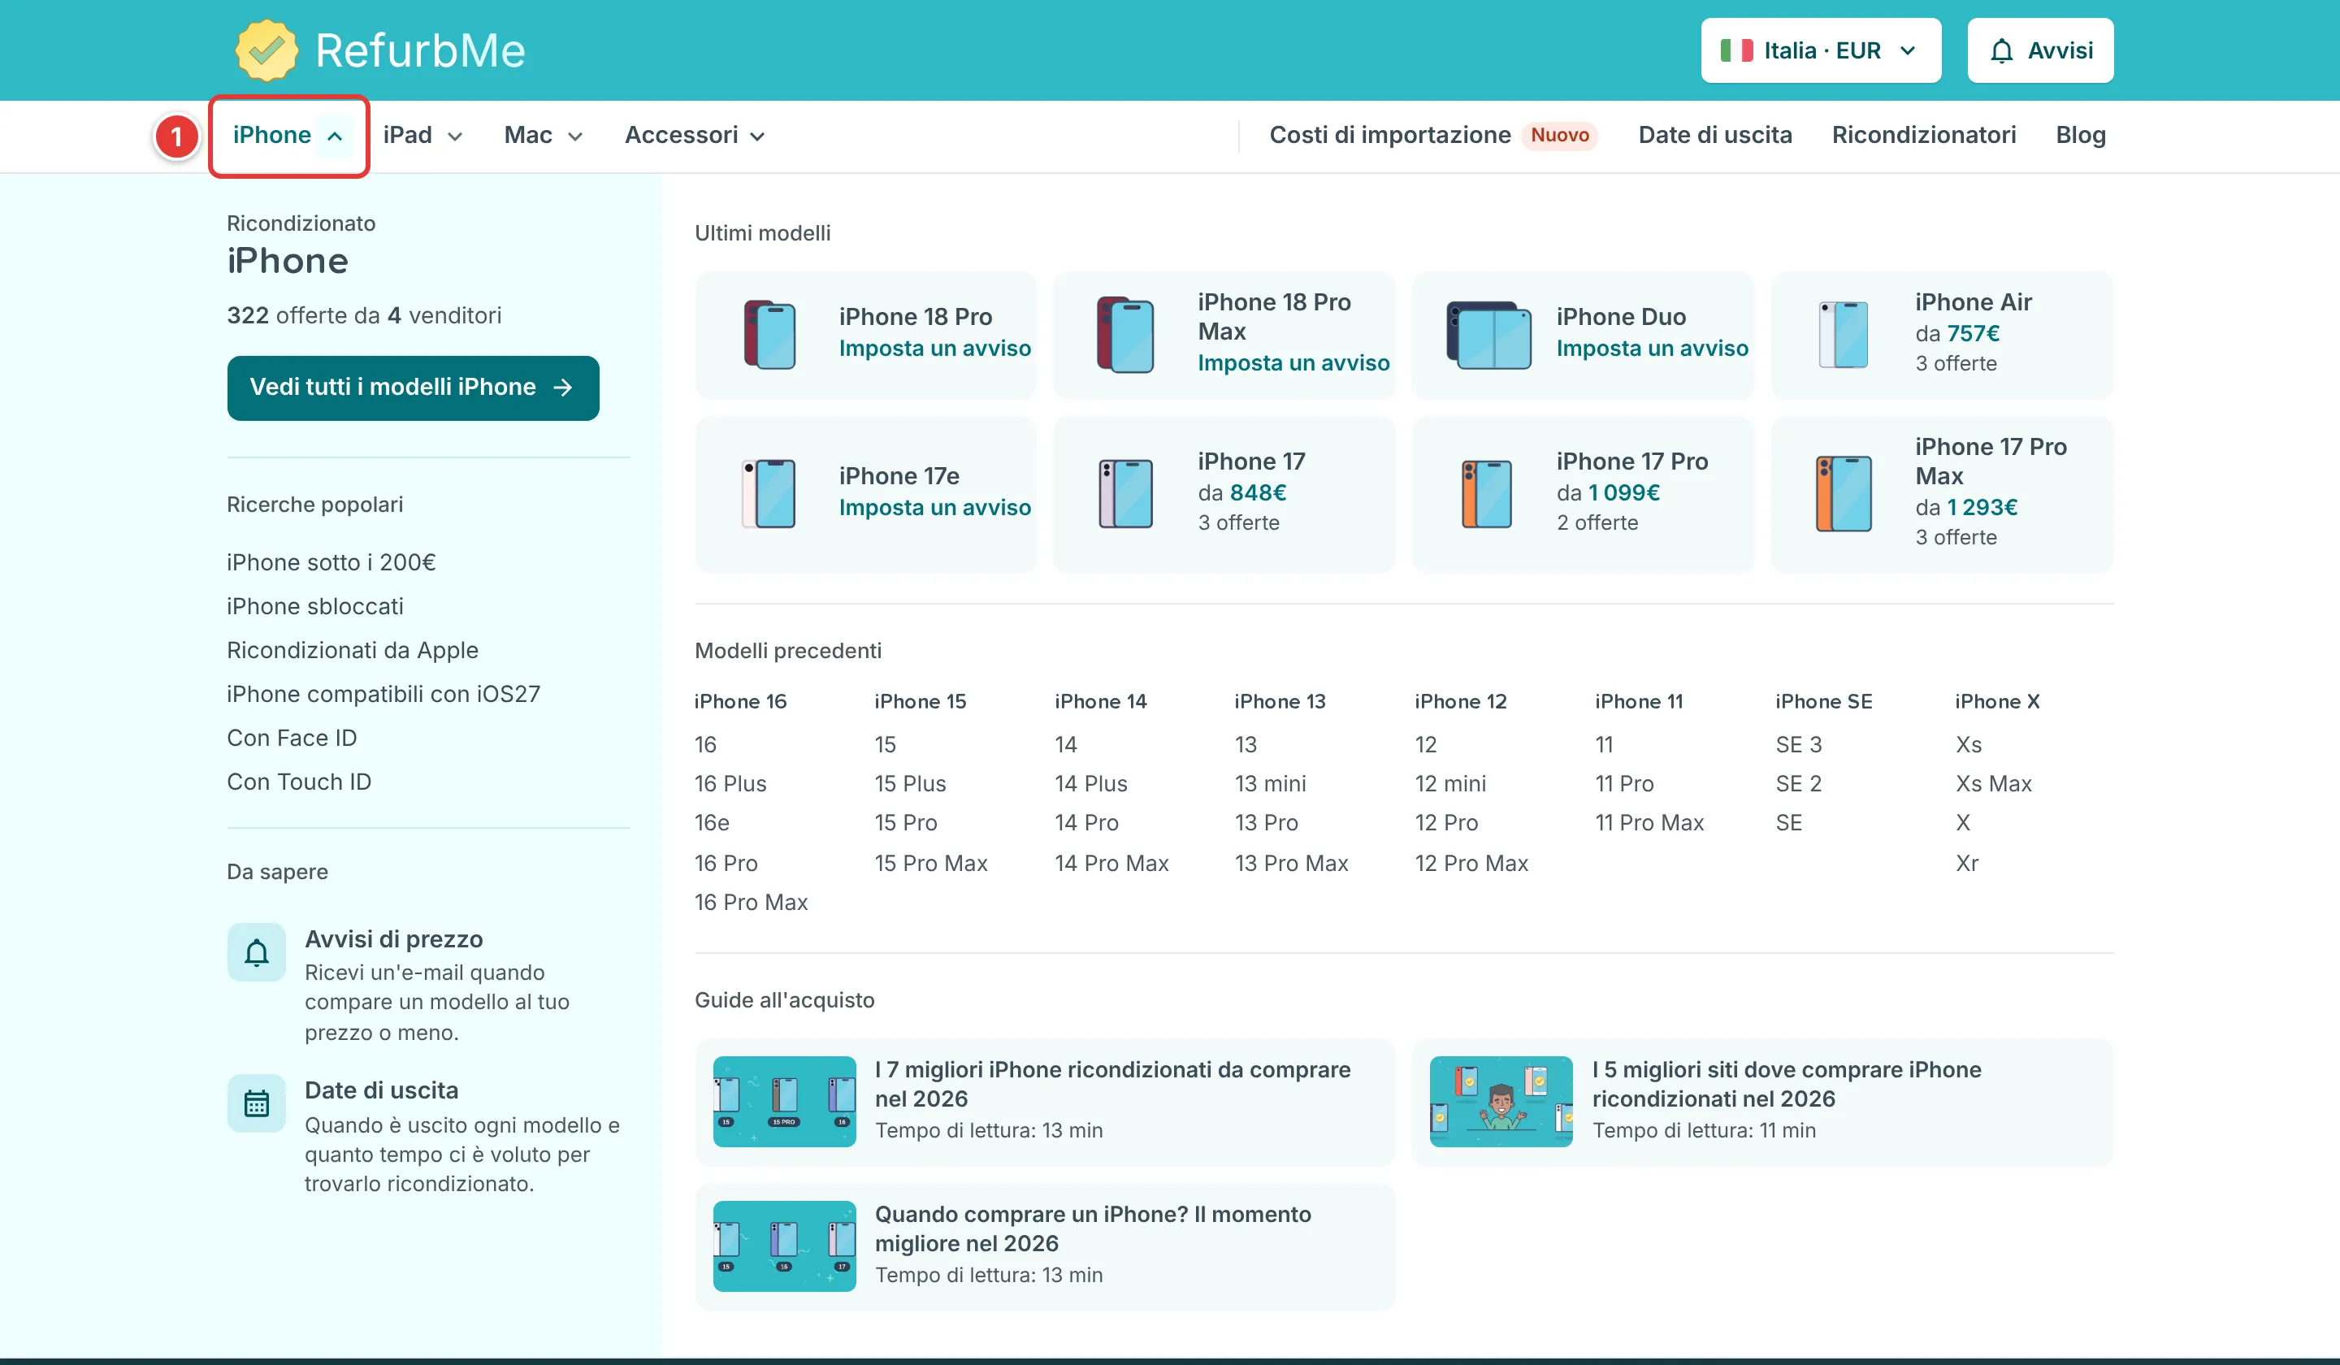
Task: Click Imposta un avviso for iPhone 17e
Action: (935, 508)
